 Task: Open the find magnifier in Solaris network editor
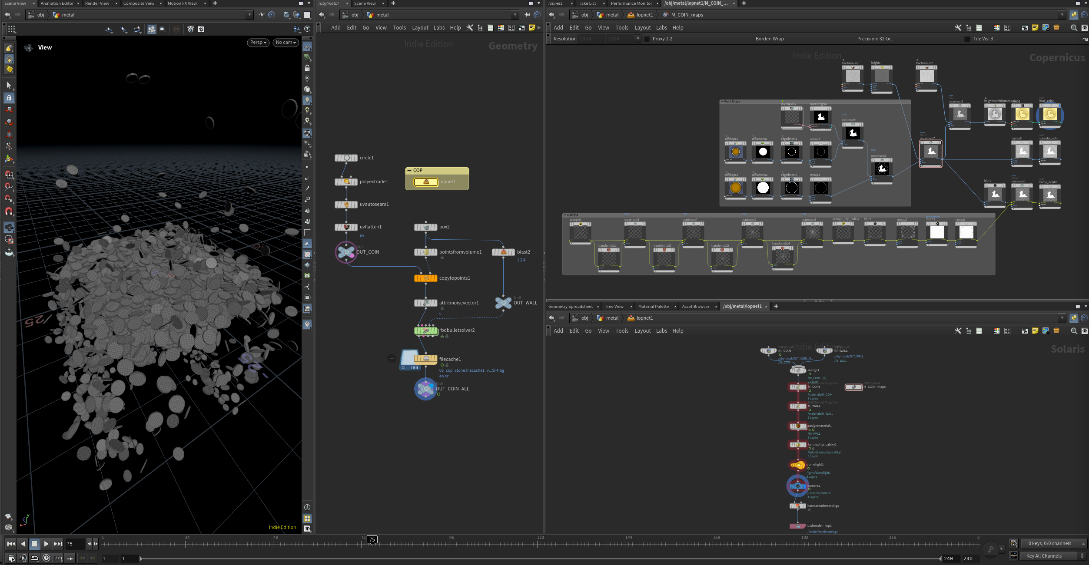coord(1074,331)
